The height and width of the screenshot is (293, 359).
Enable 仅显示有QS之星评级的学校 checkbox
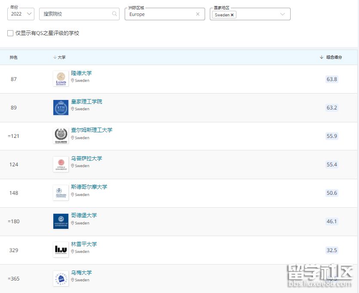click(x=10, y=33)
